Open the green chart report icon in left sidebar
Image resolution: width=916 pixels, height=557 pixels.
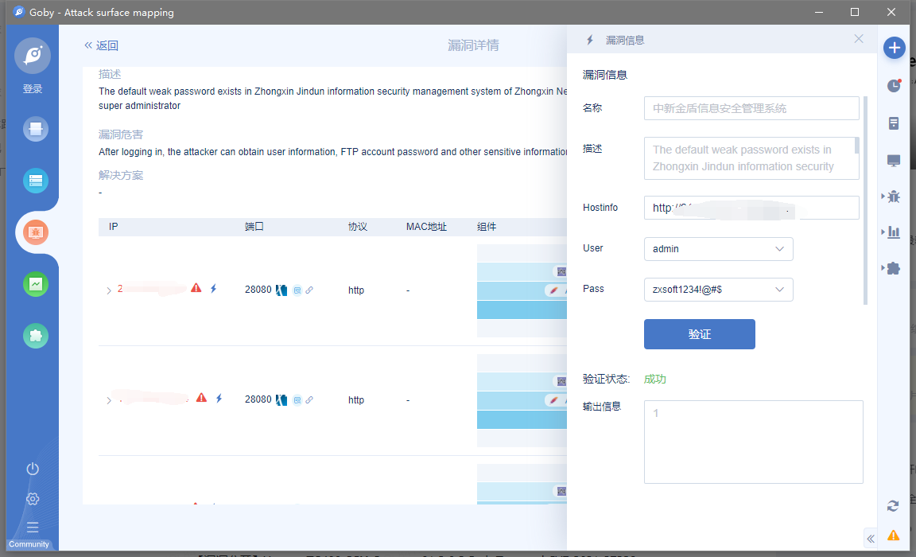(x=36, y=284)
